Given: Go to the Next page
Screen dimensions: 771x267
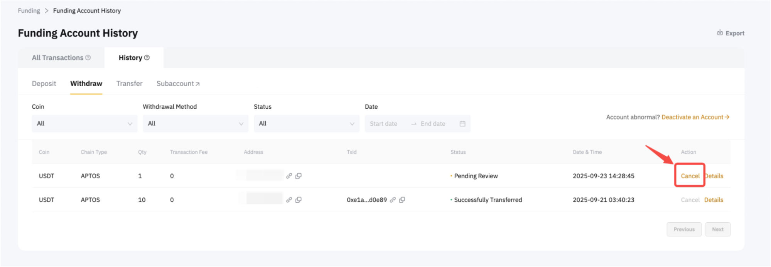Looking at the screenshot, I should (x=717, y=229).
